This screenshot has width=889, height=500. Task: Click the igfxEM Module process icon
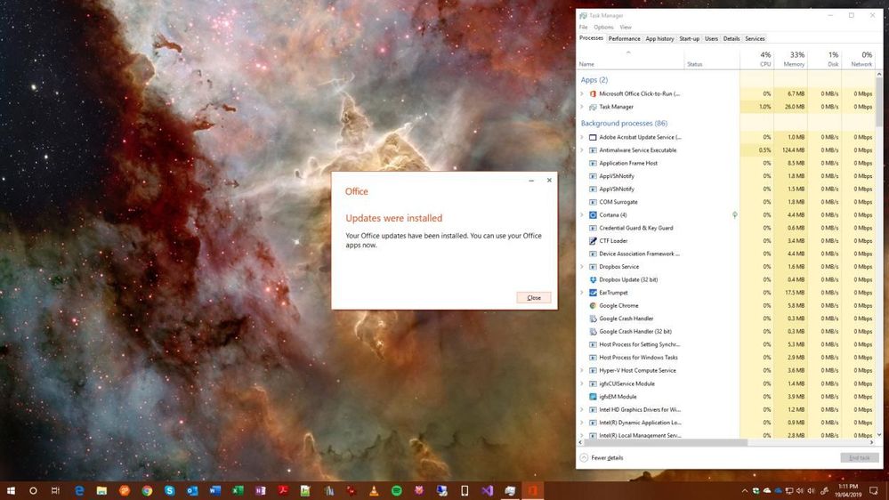click(593, 397)
